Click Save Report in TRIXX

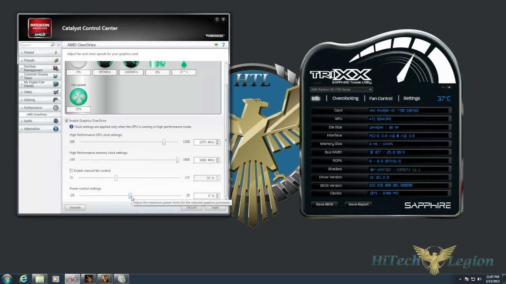[359, 204]
